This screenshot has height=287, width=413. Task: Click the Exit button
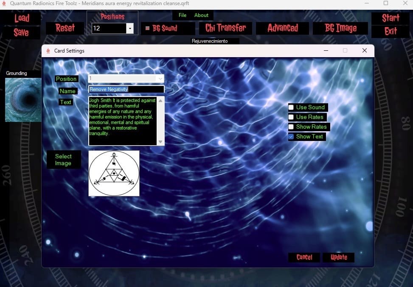[391, 31]
